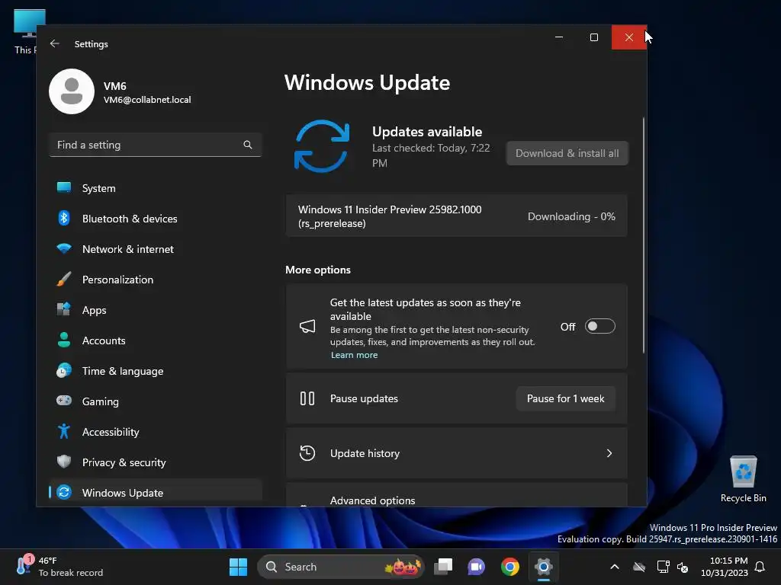
Task: Click the Windows Update sidebar icon
Action: point(64,492)
